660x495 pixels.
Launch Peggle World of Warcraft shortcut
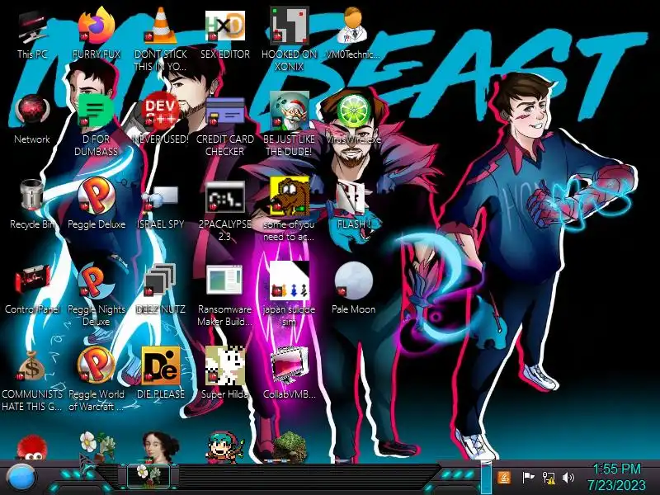97,365
